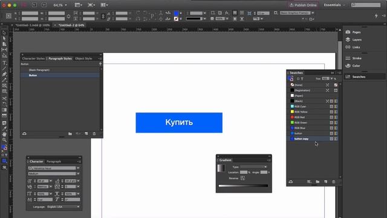Toggle formatting affects container in Swatches panel

click(x=298, y=79)
